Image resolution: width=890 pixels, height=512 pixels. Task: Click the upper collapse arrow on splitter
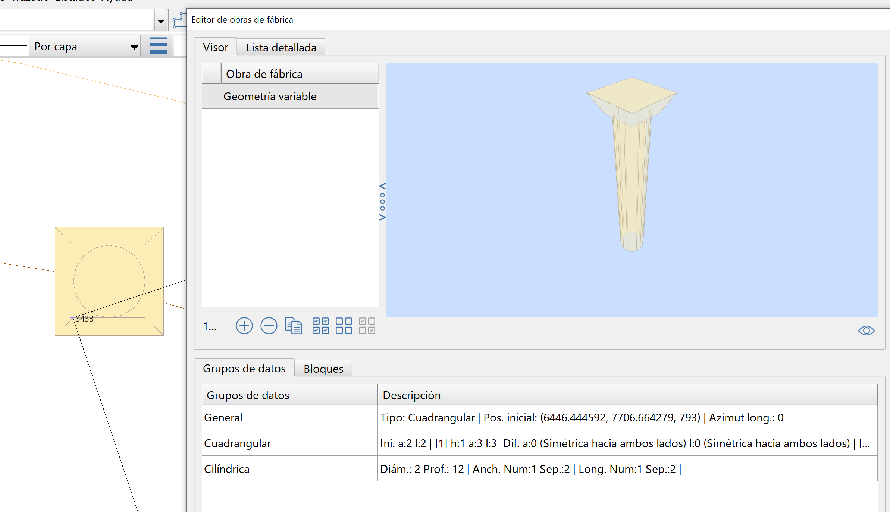382,186
